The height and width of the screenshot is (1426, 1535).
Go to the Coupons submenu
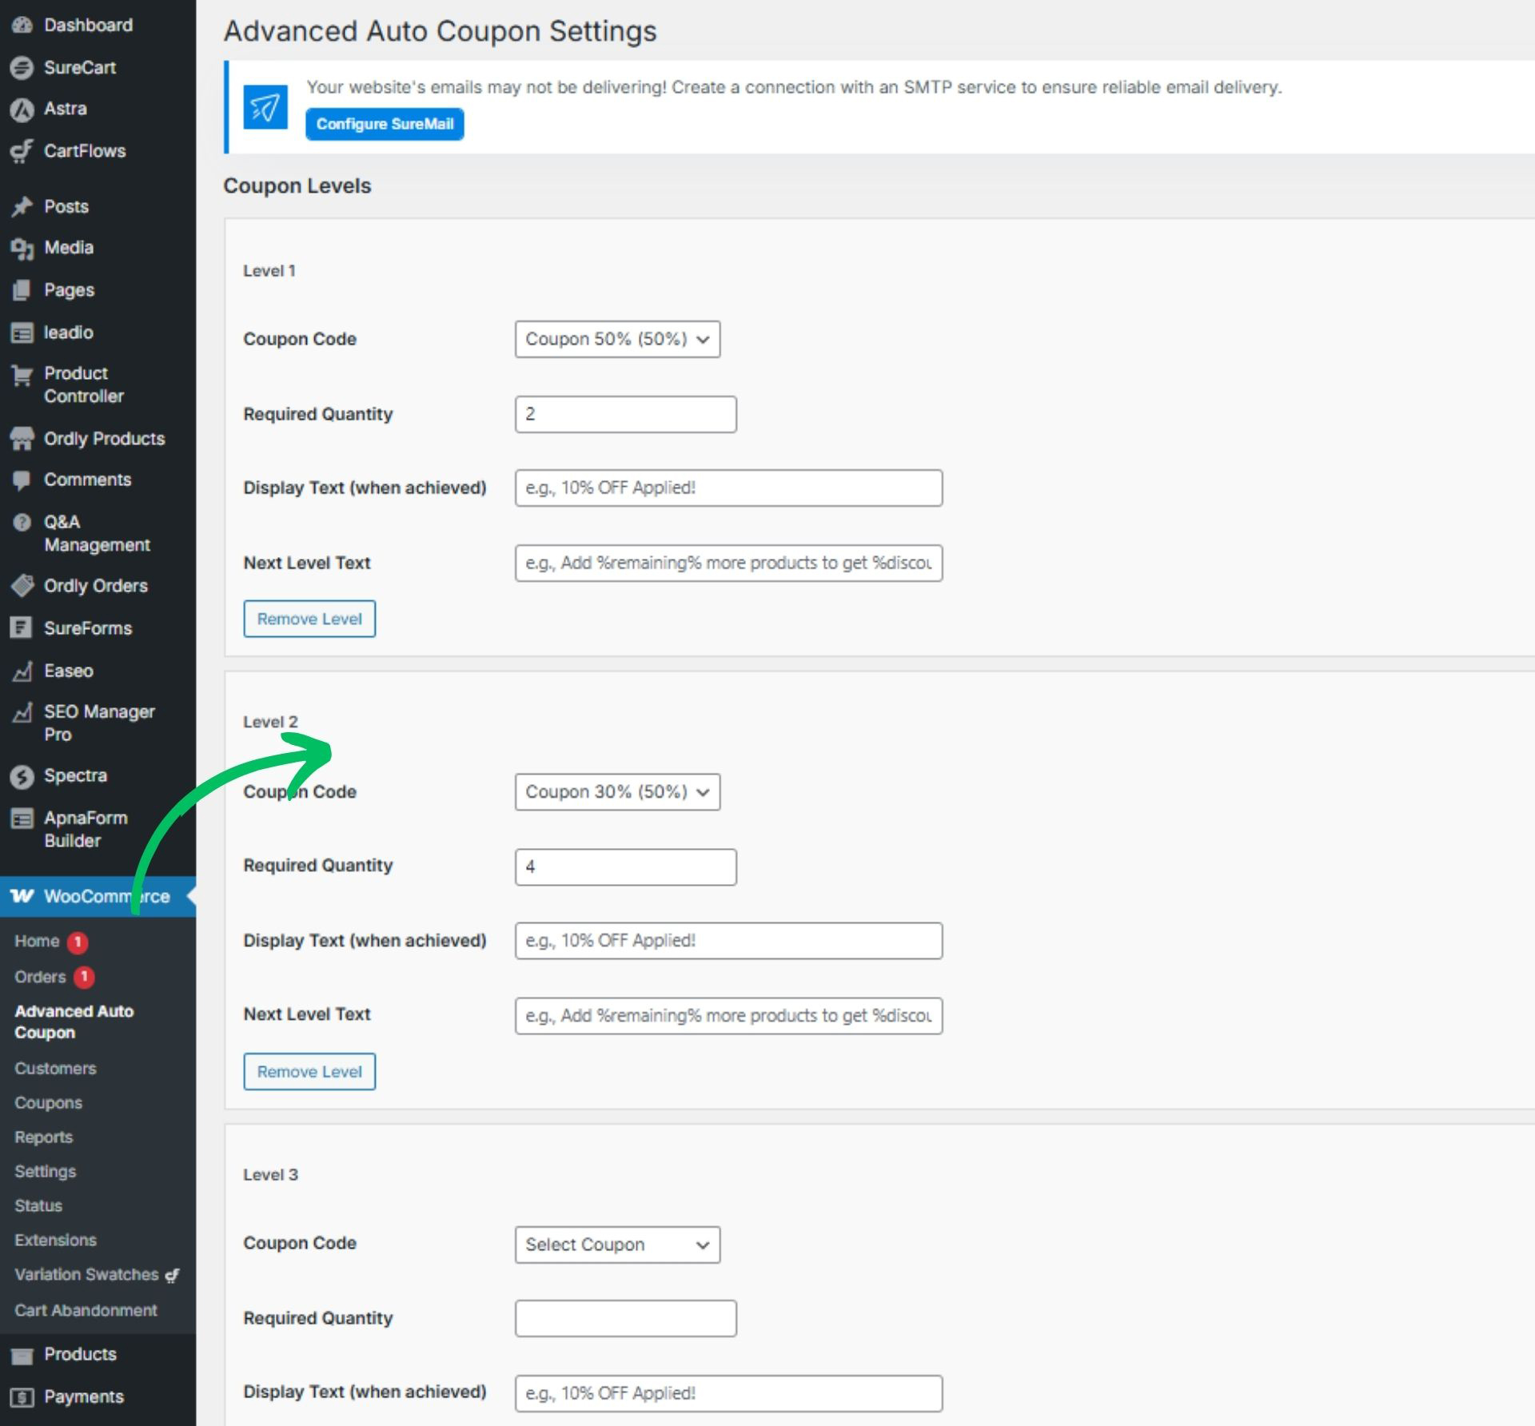[x=48, y=1102]
